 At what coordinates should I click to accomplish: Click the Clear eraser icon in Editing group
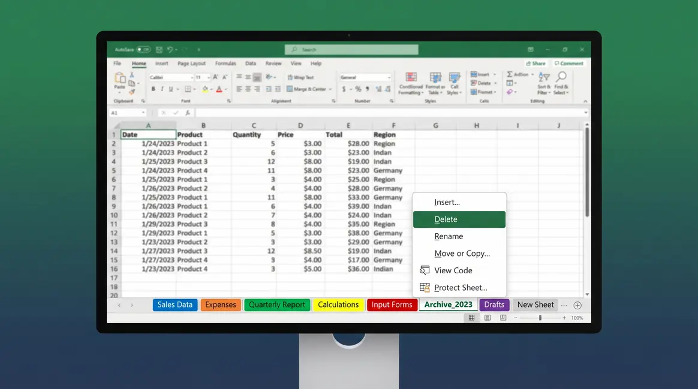(510, 92)
